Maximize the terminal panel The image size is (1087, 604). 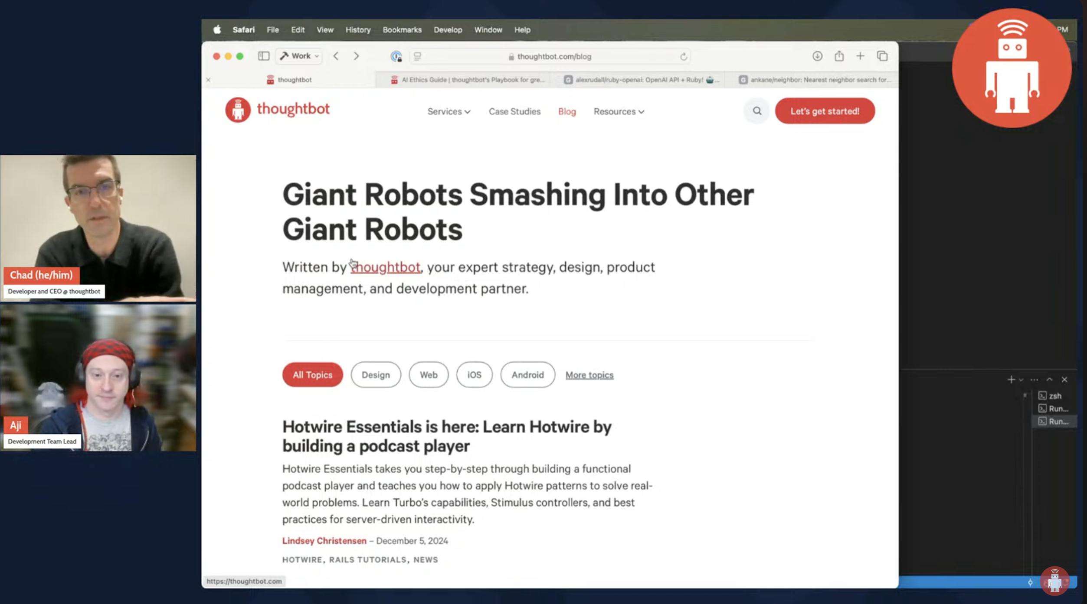(1049, 380)
